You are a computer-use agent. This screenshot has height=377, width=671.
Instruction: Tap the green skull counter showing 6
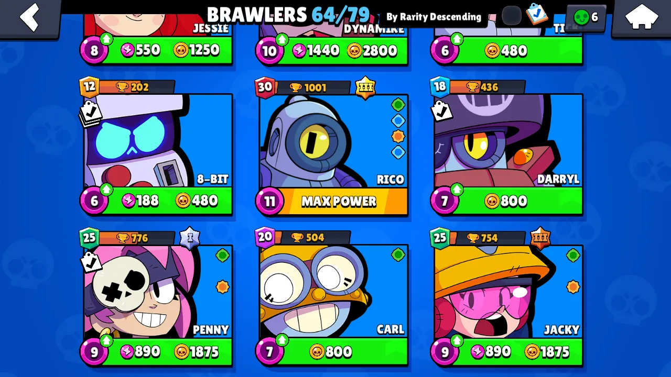point(586,17)
